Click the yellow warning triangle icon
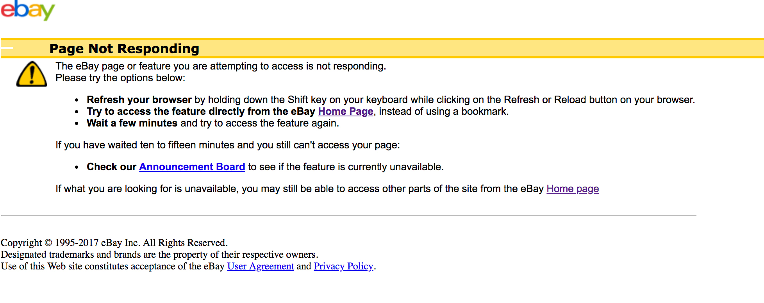Screen dimensions: 764x303 31,74
